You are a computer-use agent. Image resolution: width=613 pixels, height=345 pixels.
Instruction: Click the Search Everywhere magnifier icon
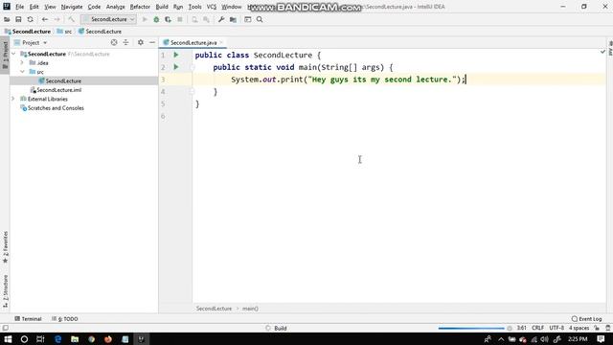pyautogui.click(x=260, y=19)
